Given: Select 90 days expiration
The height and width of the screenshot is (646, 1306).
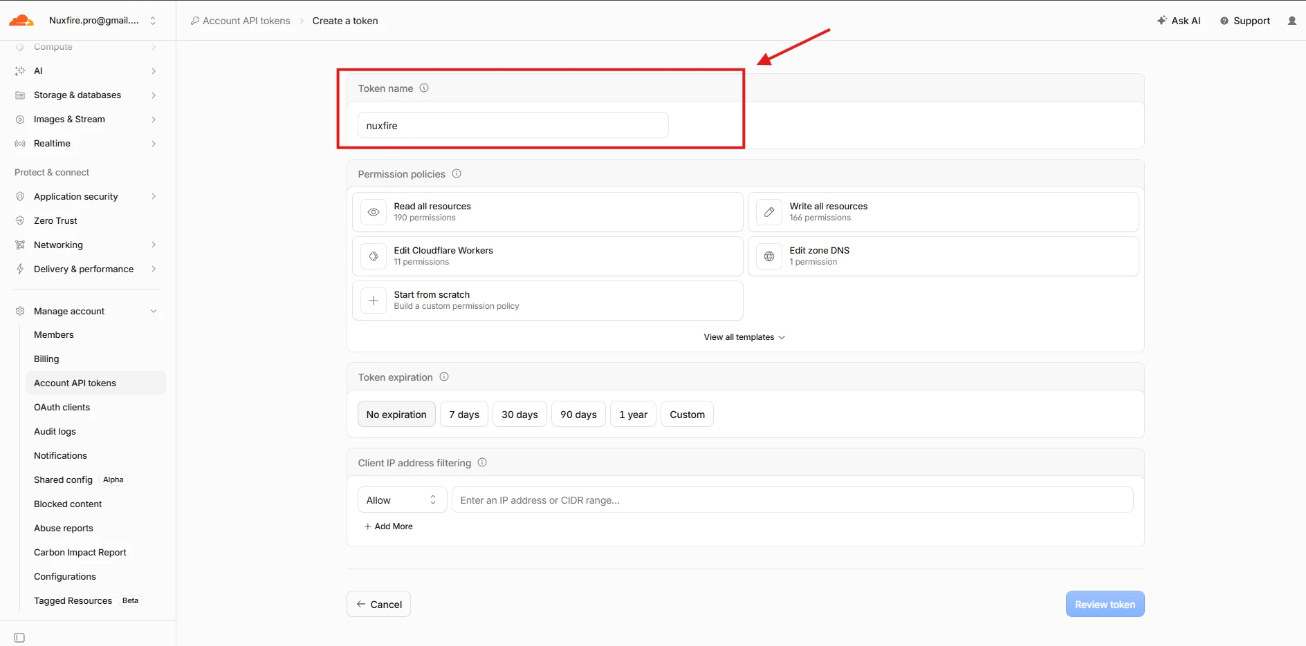Looking at the screenshot, I should [x=578, y=415].
